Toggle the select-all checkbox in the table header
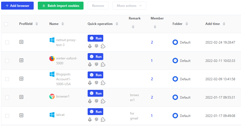The image size is (241, 126). point(6,24)
